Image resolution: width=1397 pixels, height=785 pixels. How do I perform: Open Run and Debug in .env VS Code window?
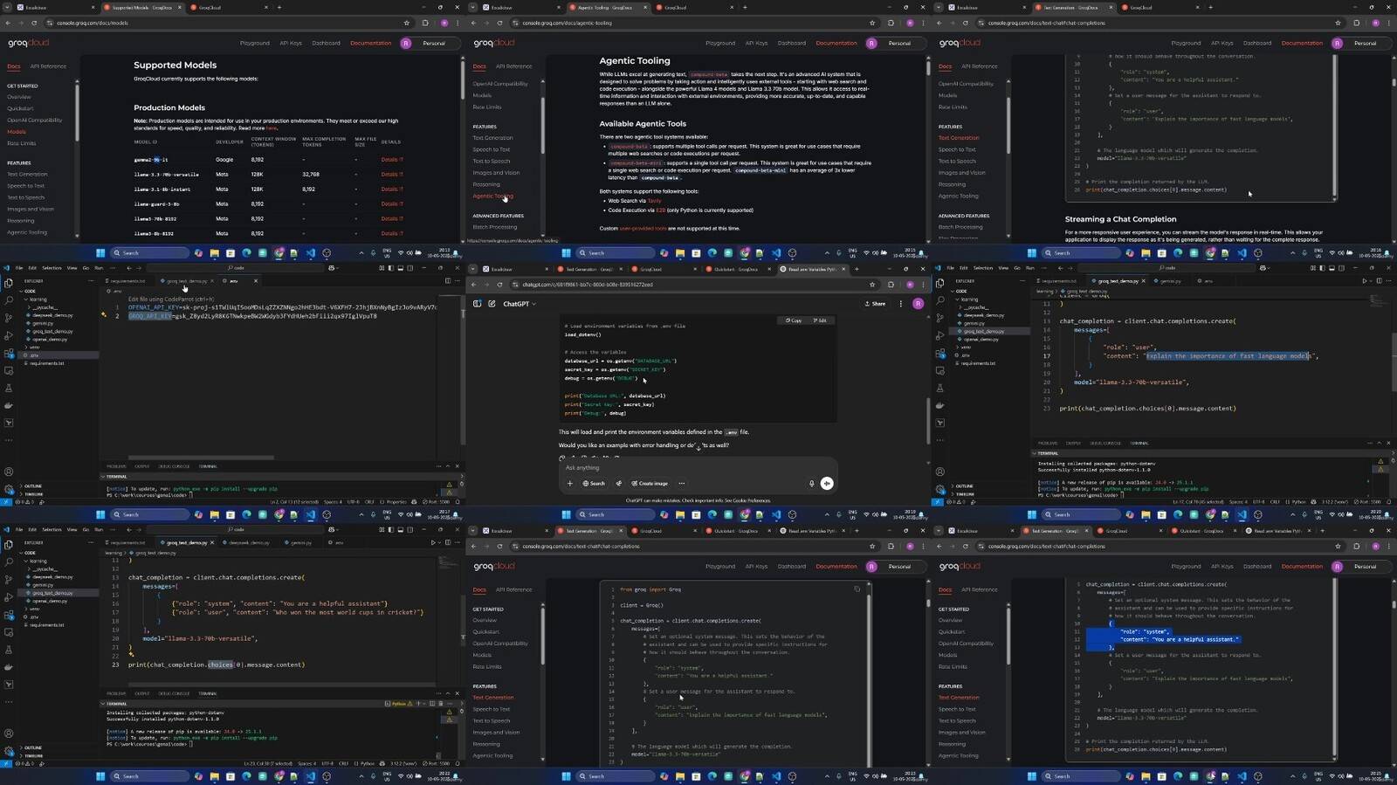click(x=9, y=335)
